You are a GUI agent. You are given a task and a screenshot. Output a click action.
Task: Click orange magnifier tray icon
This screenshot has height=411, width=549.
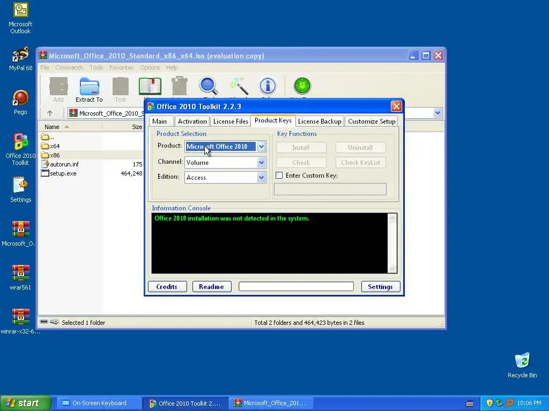(x=509, y=403)
